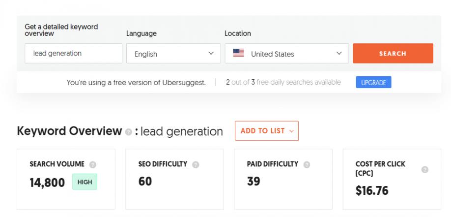Click the language dropdown chevron arrow
This screenshot has width=451, height=217.
point(211,53)
